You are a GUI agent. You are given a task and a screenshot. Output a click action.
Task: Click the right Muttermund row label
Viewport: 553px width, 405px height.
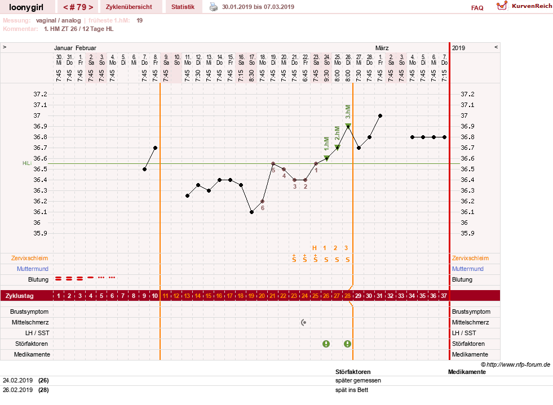click(468, 269)
